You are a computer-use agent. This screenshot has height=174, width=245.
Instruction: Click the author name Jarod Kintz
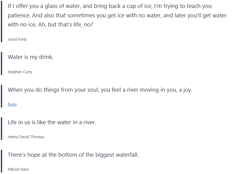[17, 39]
